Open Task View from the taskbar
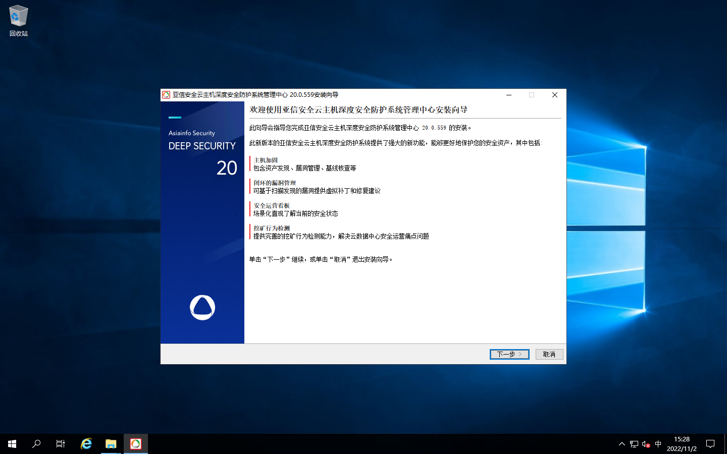The image size is (727, 454). point(61,444)
